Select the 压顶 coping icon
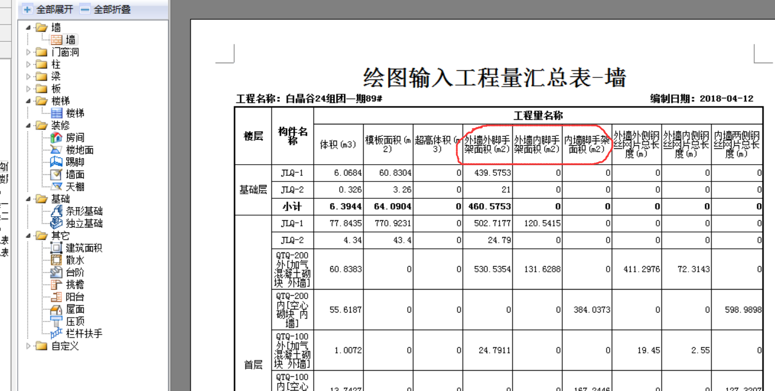775x391 pixels. tap(57, 321)
